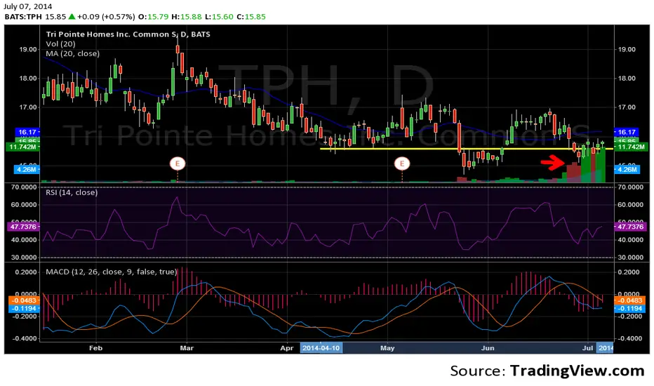654x386 pixels.
Task: Click the blue 16.17 MA price tag on left axis
Action: tap(27, 132)
